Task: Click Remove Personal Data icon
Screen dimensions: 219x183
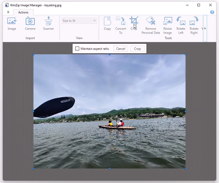Action: pos(150,22)
